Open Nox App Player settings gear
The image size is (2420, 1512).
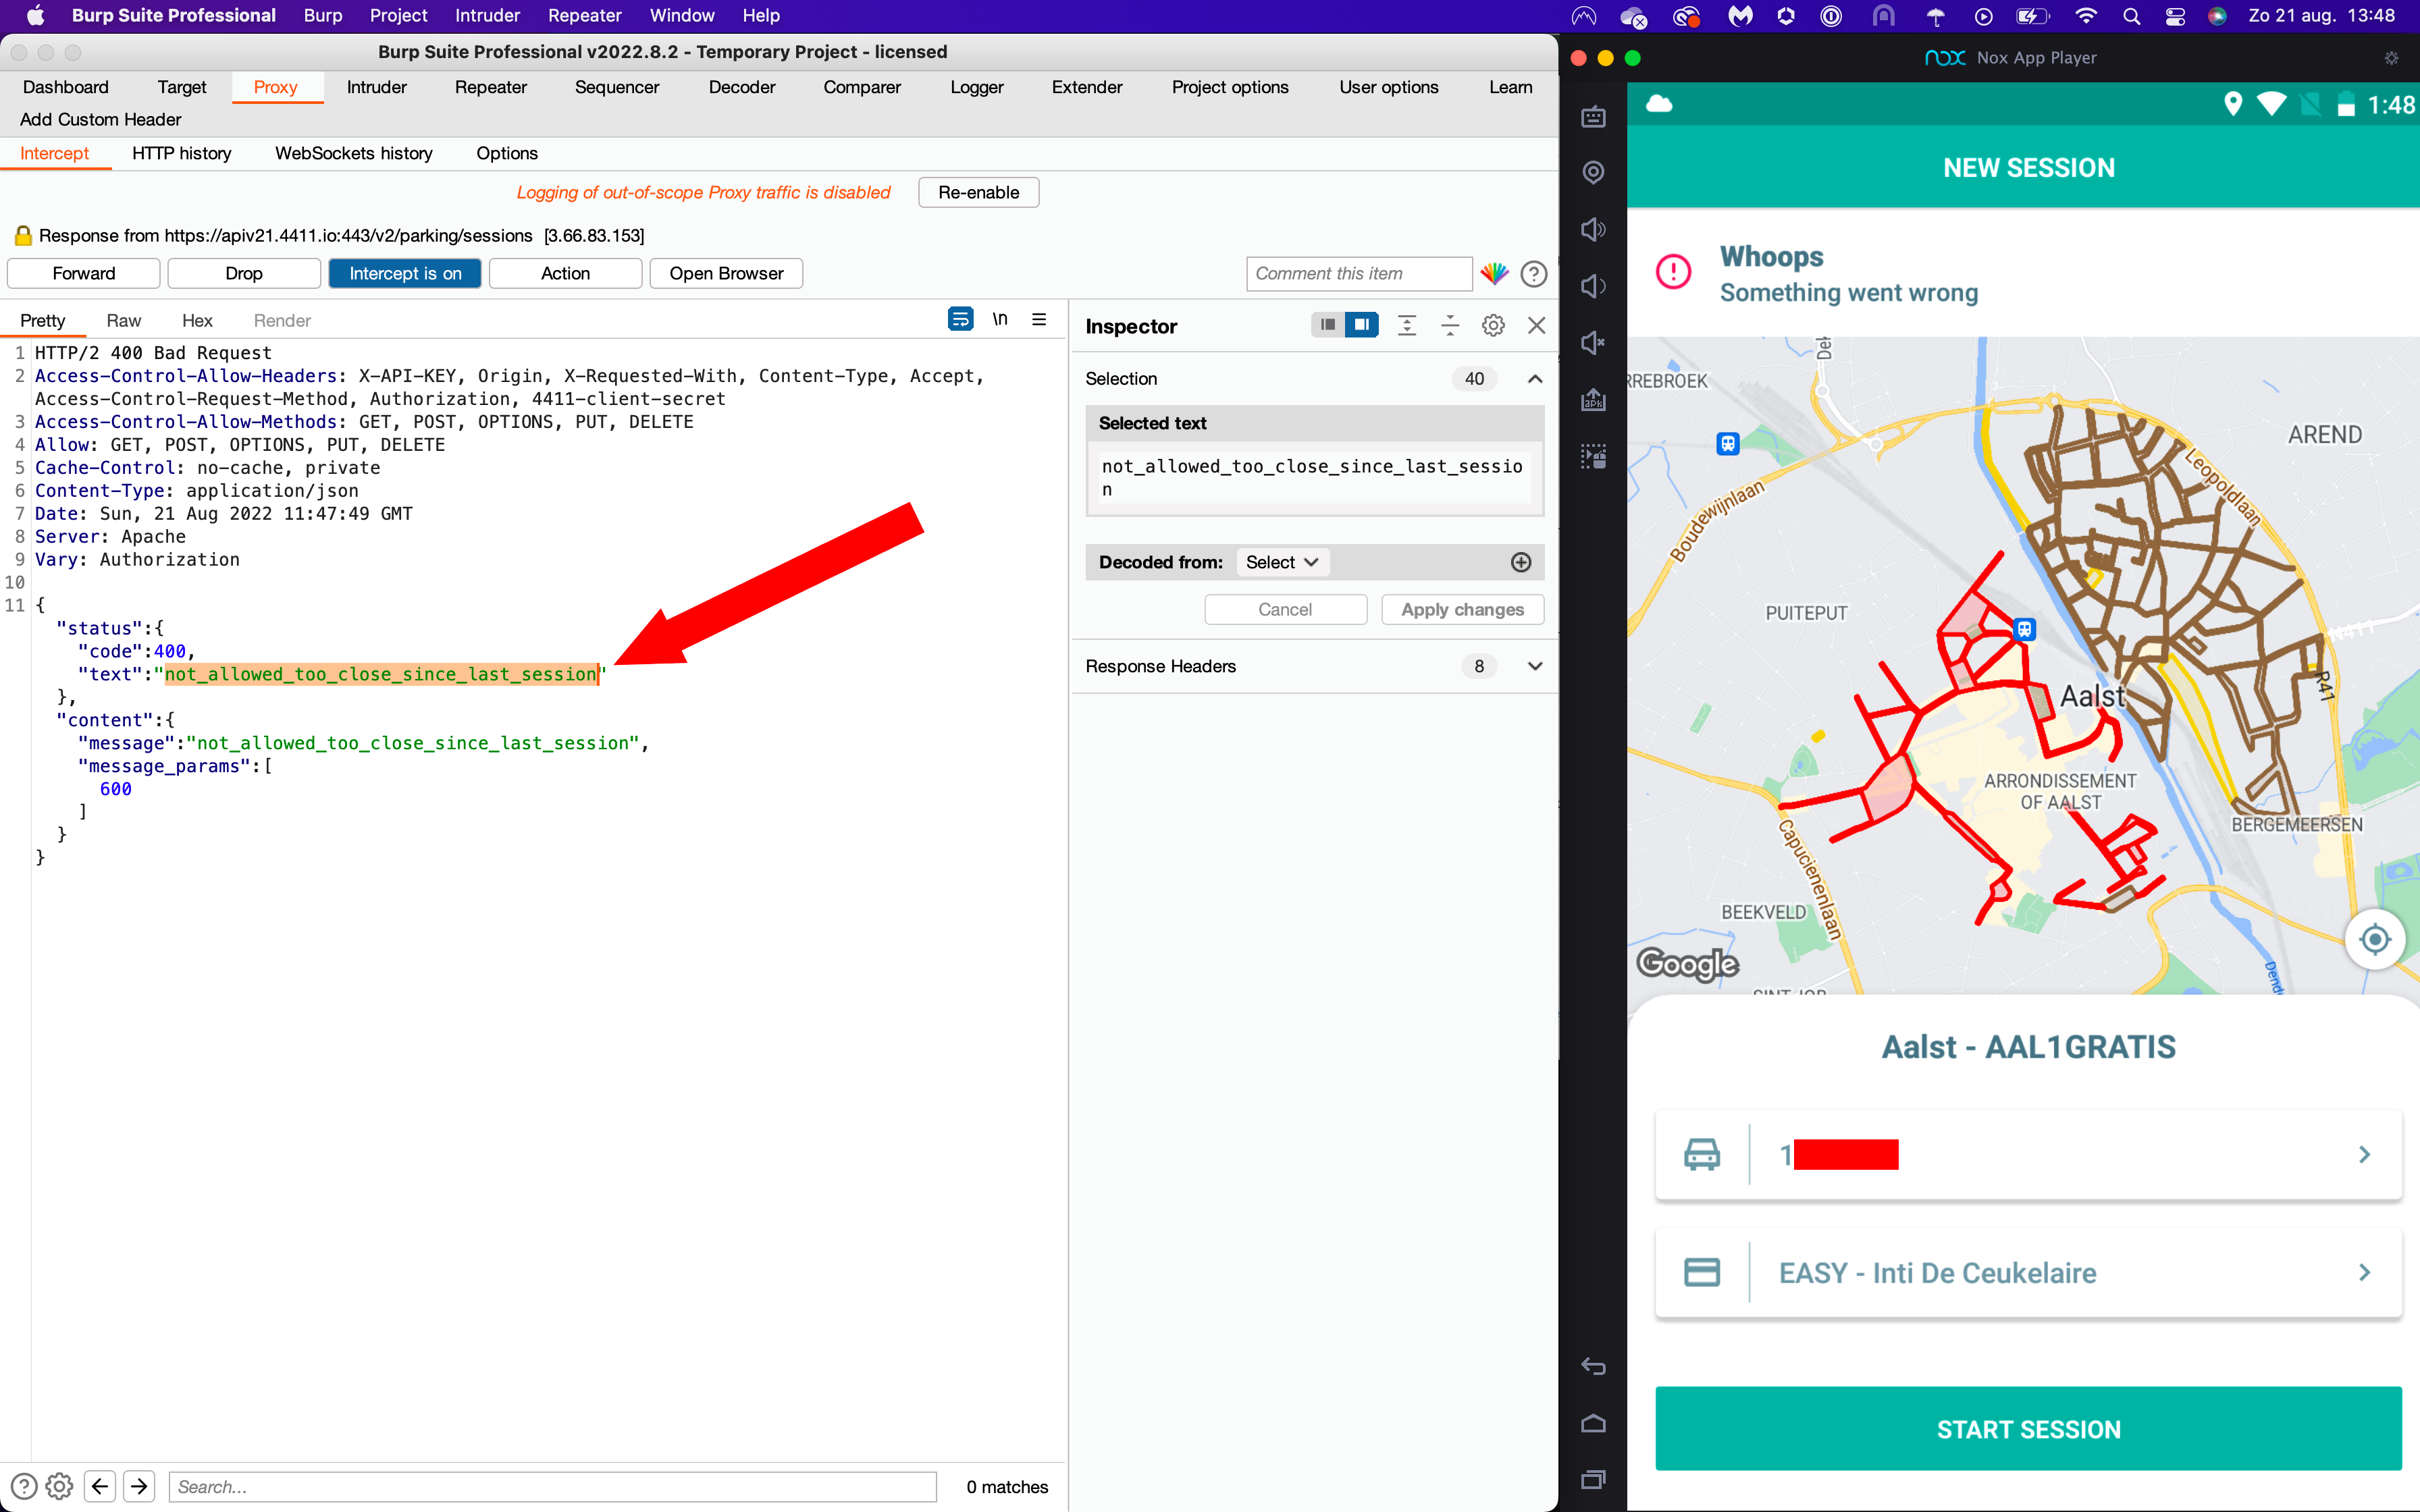pyautogui.click(x=2391, y=58)
